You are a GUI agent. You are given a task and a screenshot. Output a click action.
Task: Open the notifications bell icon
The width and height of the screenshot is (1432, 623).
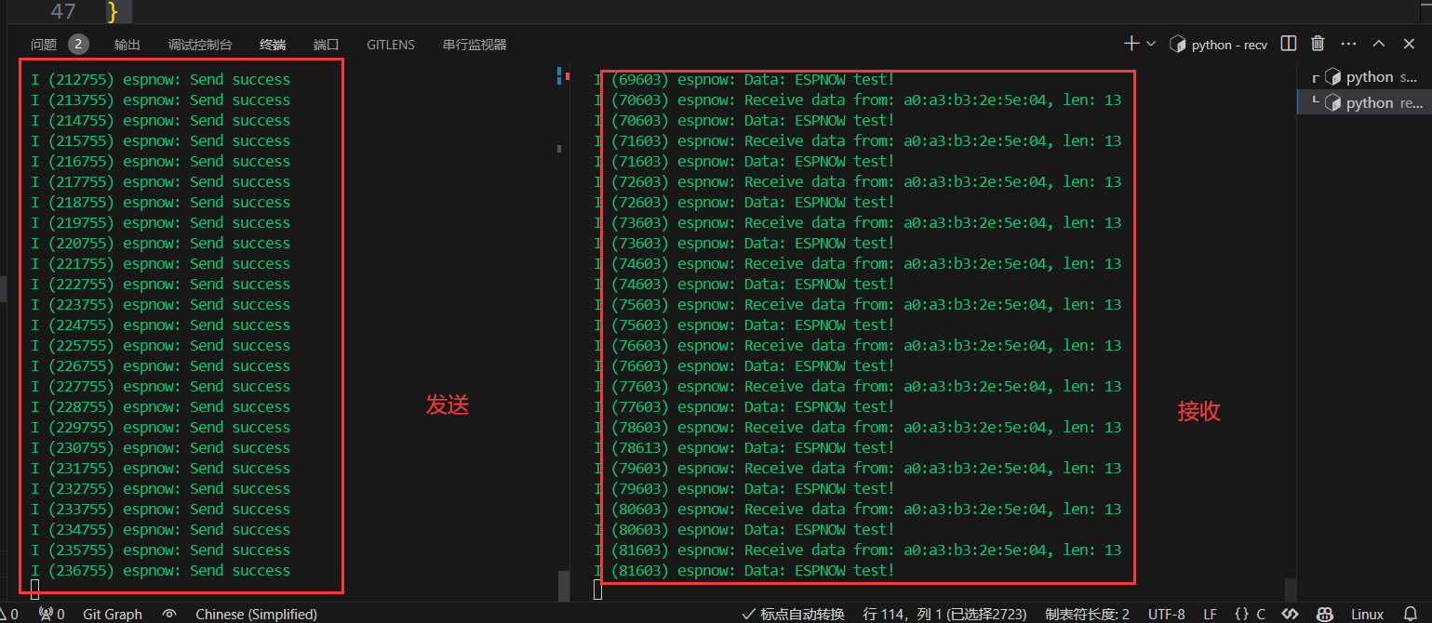(x=1410, y=614)
